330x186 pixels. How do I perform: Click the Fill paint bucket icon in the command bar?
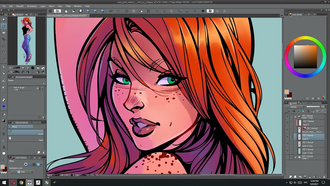point(141,11)
